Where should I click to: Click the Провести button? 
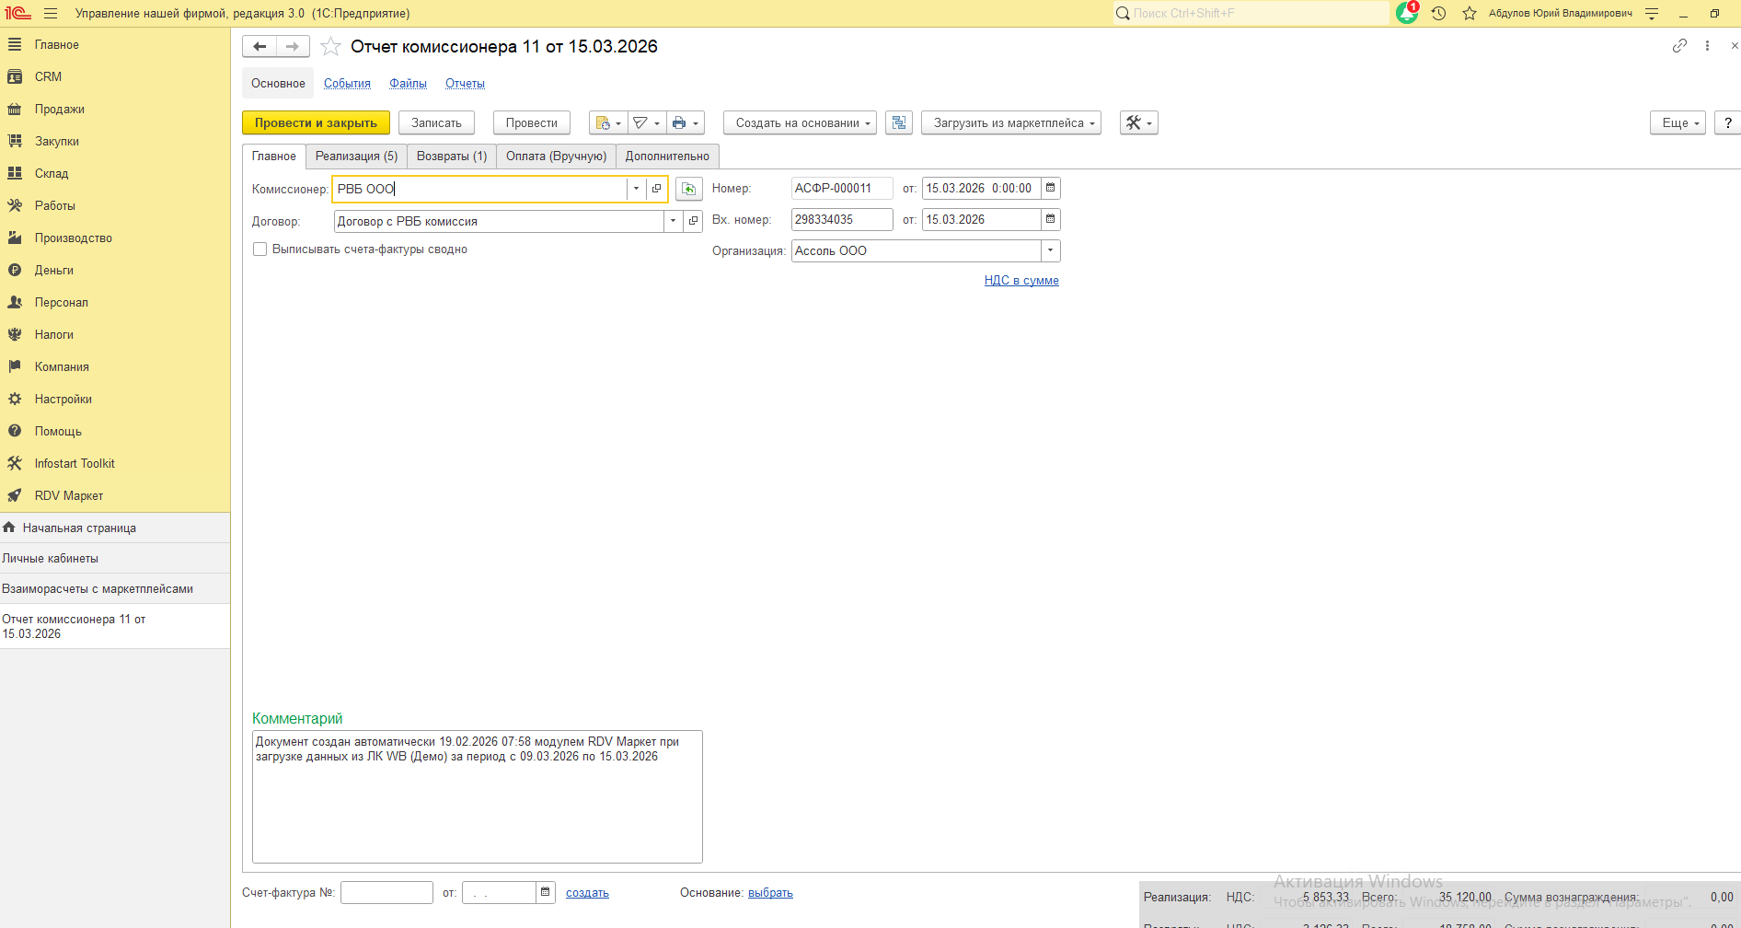[x=531, y=122]
